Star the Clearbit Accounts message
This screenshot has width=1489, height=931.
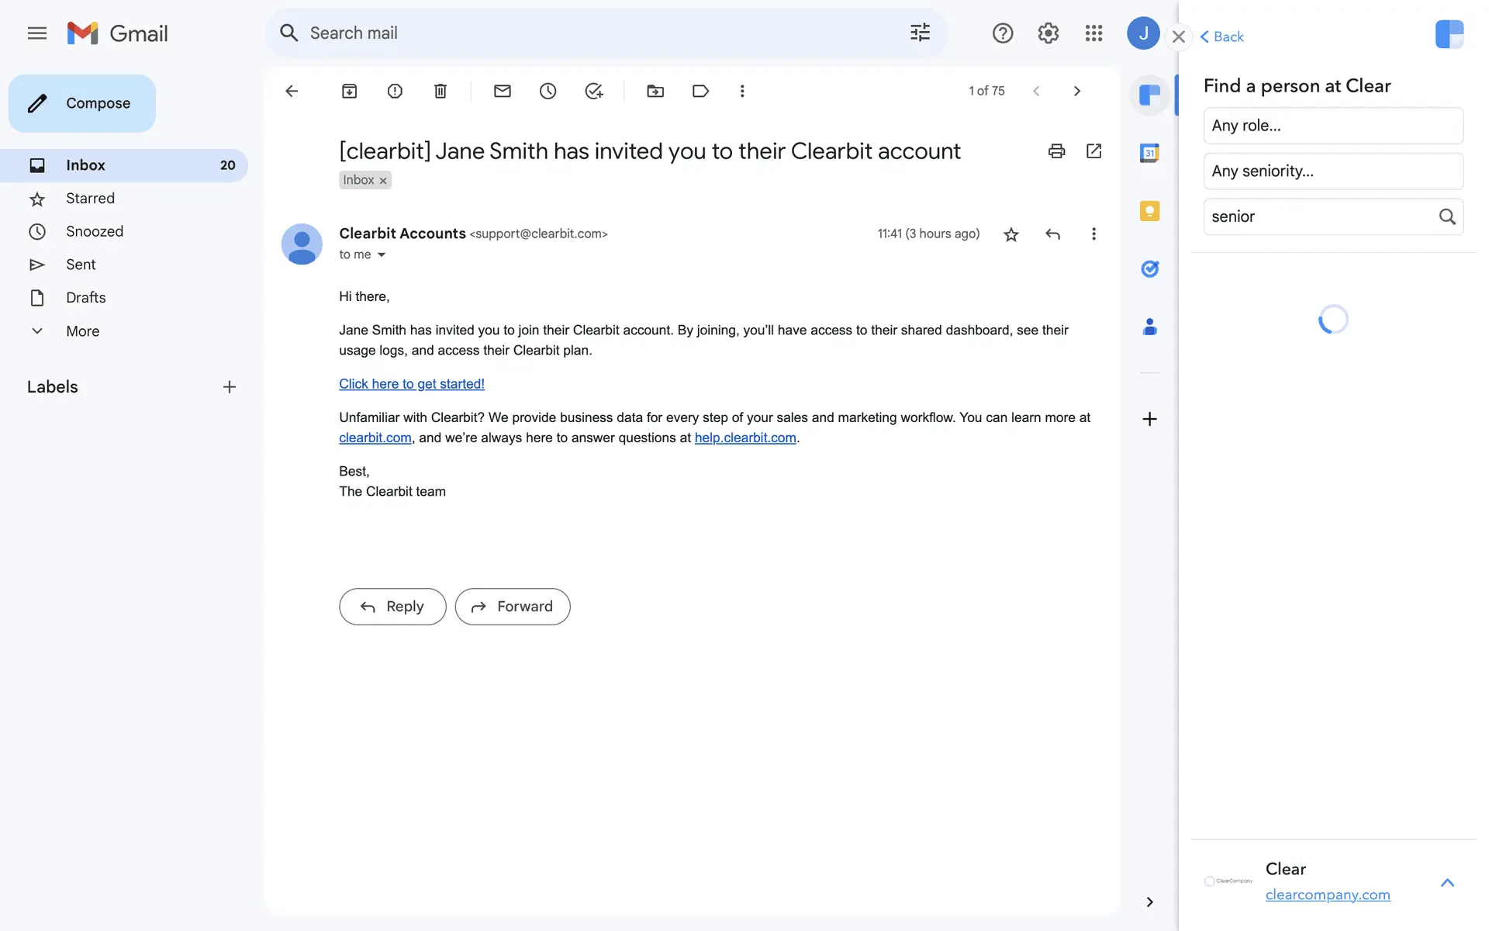tap(1011, 234)
